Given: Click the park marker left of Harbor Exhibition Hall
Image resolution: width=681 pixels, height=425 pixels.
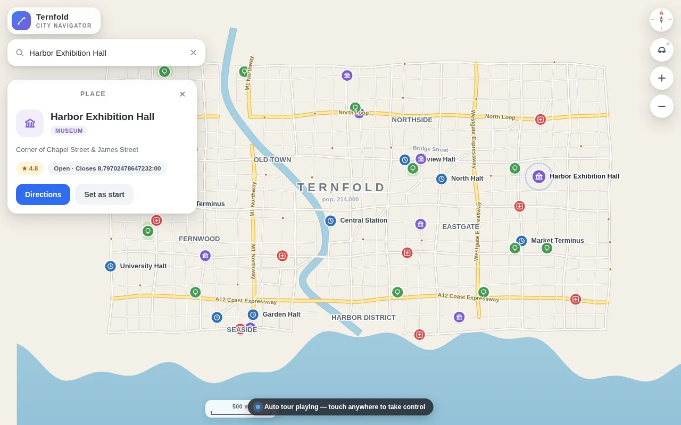Looking at the screenshot, I should click(x=514, y=168).
